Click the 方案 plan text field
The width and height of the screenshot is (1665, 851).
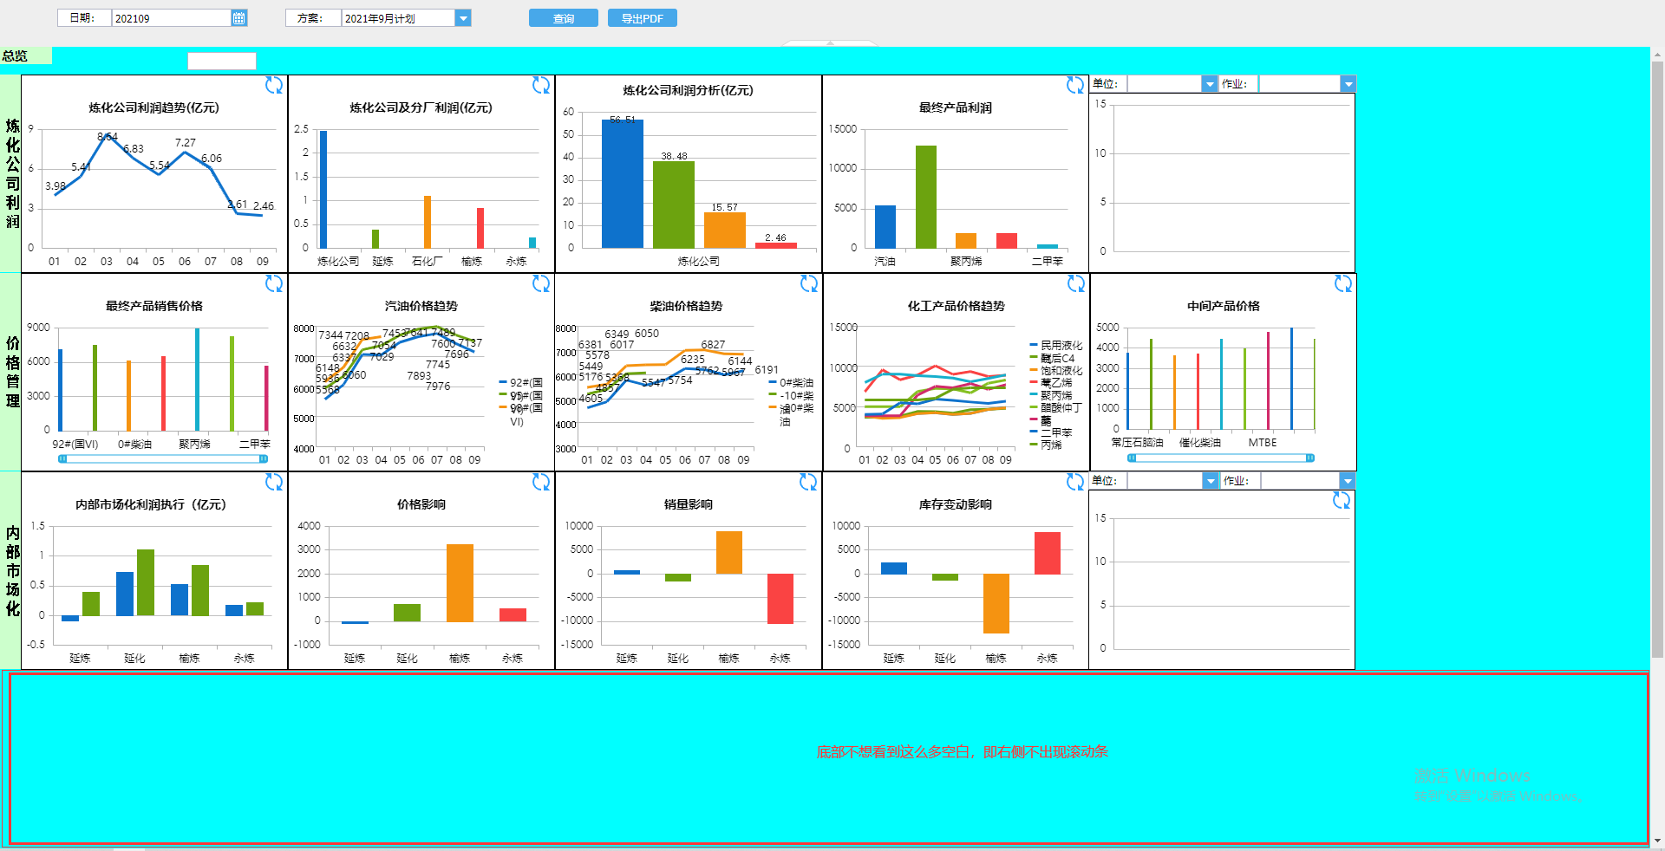398,17
